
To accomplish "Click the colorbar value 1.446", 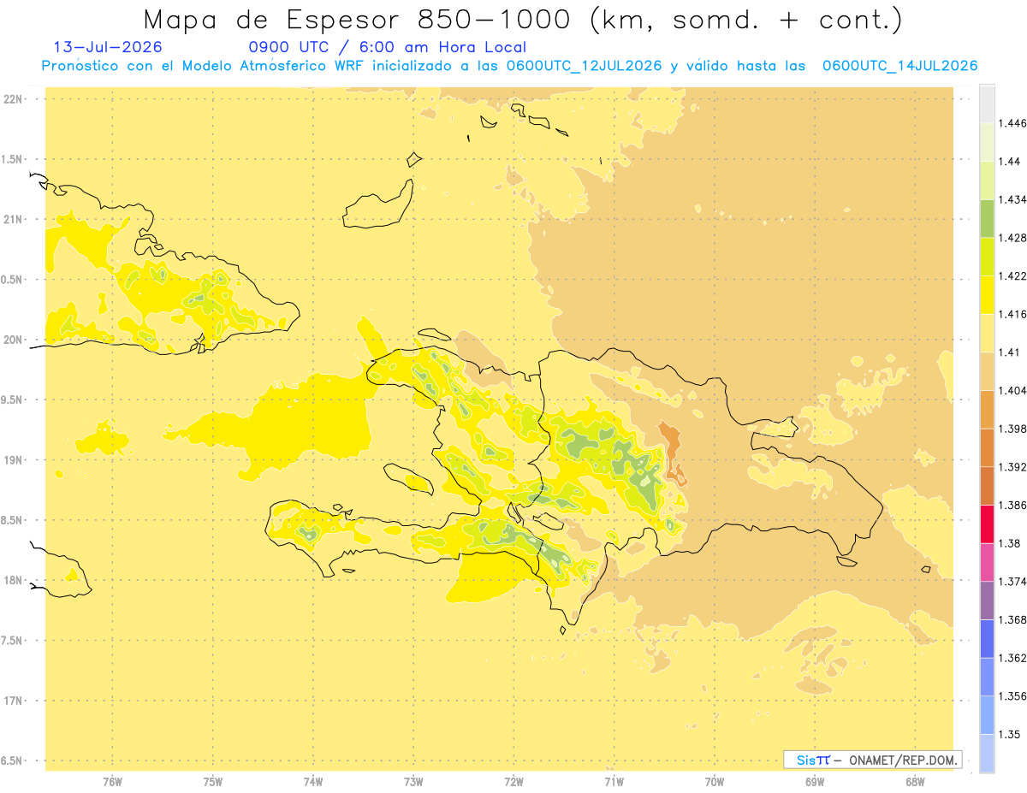I will point(1012,123).
